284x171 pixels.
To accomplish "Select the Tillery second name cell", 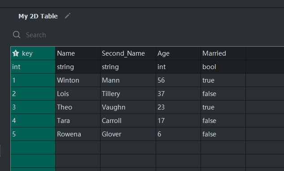I will [128, 94].
